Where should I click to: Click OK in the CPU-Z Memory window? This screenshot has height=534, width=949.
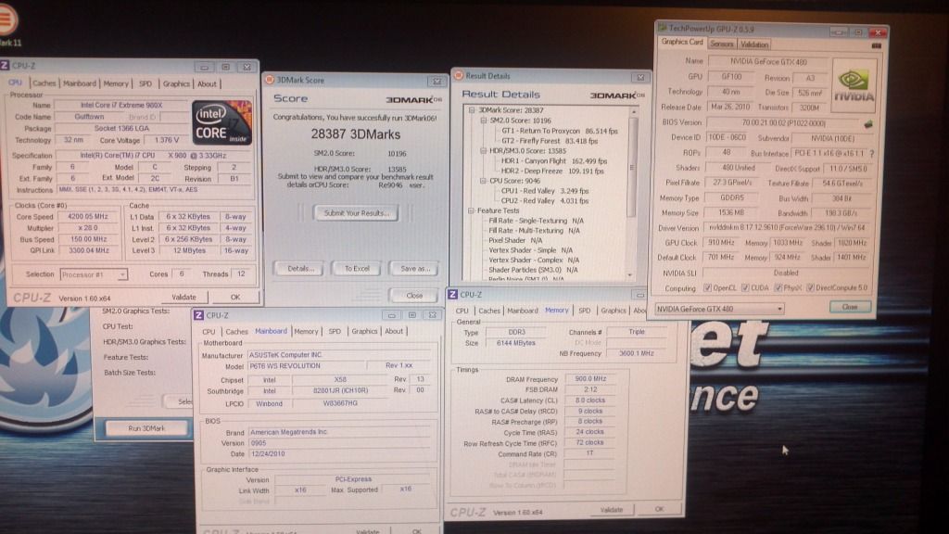pos(660,509)
